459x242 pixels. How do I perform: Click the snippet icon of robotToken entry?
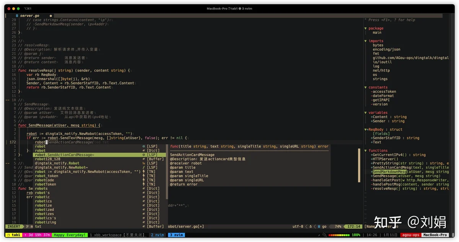(143, 184)
